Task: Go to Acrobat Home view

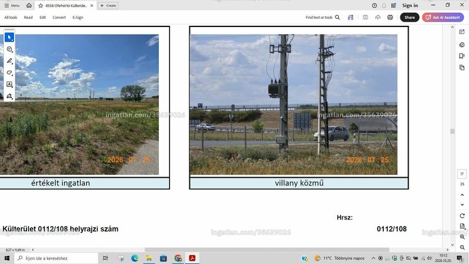Action: click(29, 5)
